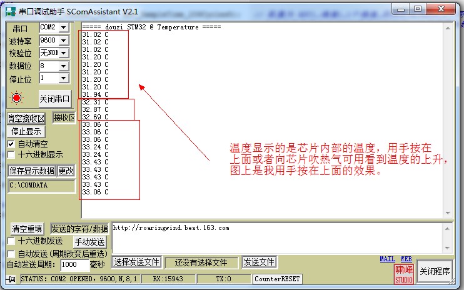The height and width of the screenshot is (290, 464).
Task: Close the SComAssistant window
Action: [x=441, y=9]
